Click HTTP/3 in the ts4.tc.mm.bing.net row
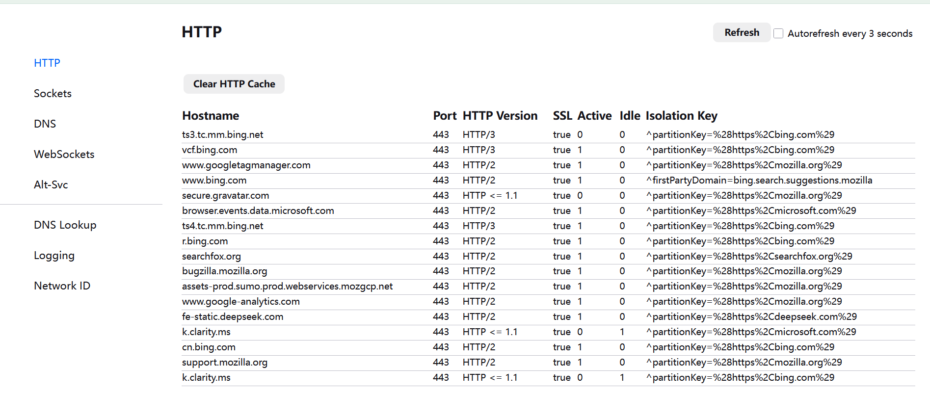The height and width of the screenshot is (393, 930). click(x=478, y=226)
